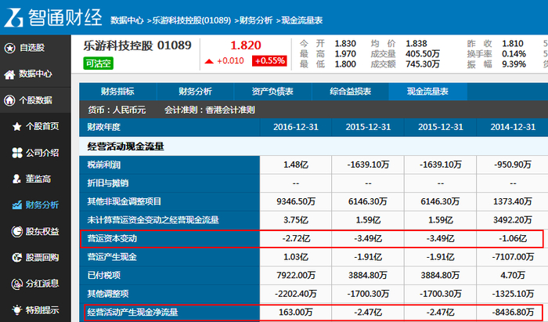Click the 董监高 person icon
548x322 pixels.
pos(16,179)
